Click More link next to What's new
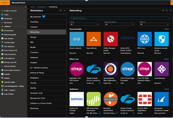This screenshot has width=173, height=118. [x=167, y=59]
